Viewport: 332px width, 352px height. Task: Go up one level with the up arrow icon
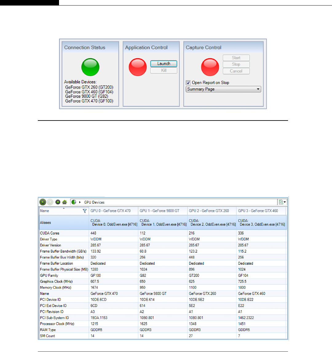point(58,202)
